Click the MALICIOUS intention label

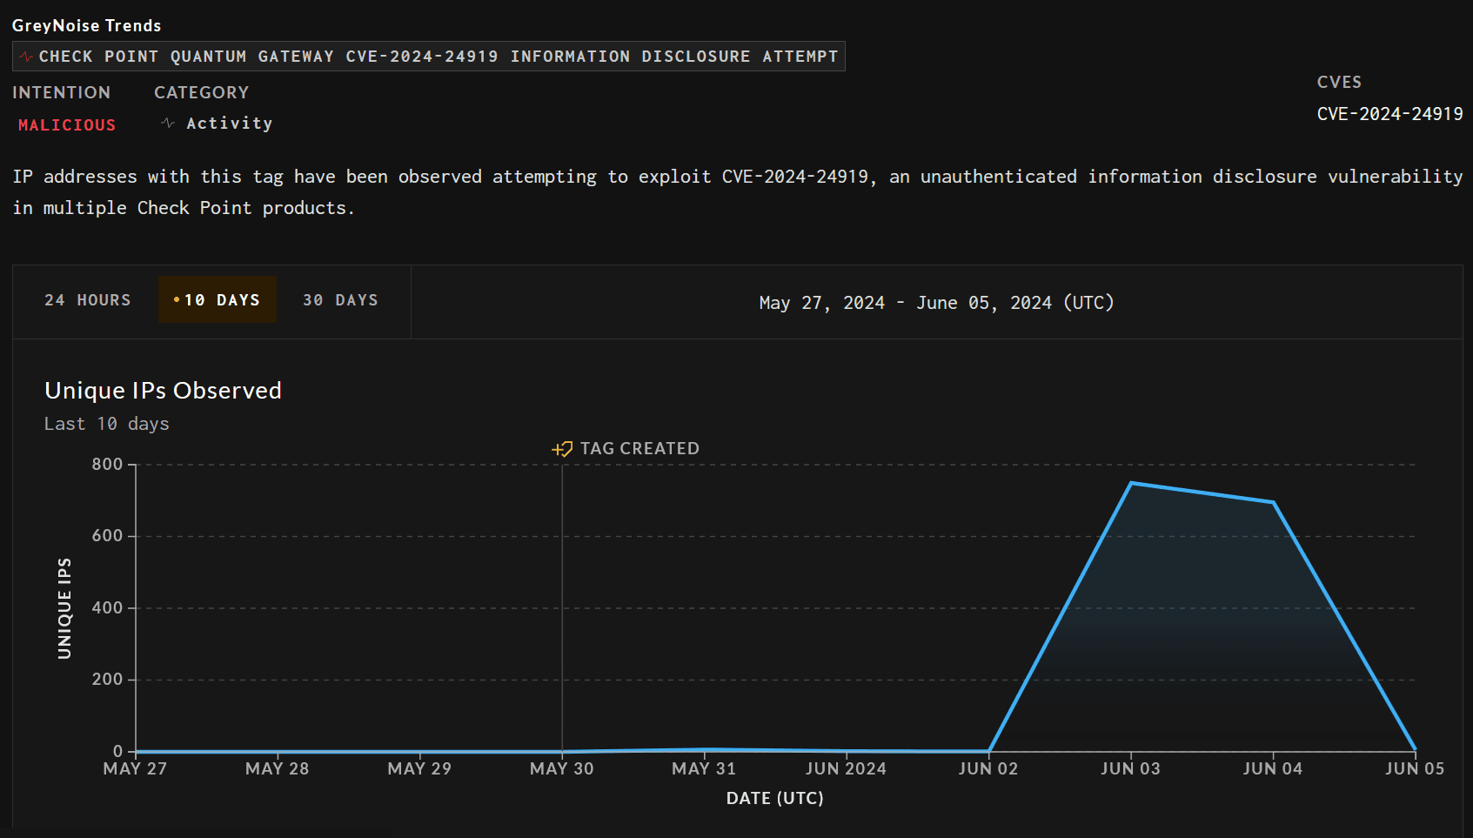click(x=67, y=125)
